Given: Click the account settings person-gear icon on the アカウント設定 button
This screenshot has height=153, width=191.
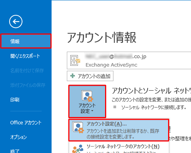Looking at the screenshot, I should (87, 96).
